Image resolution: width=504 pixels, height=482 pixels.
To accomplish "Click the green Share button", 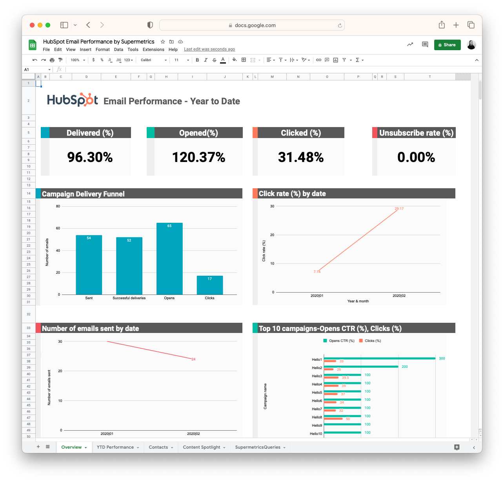I will [447, 45].
